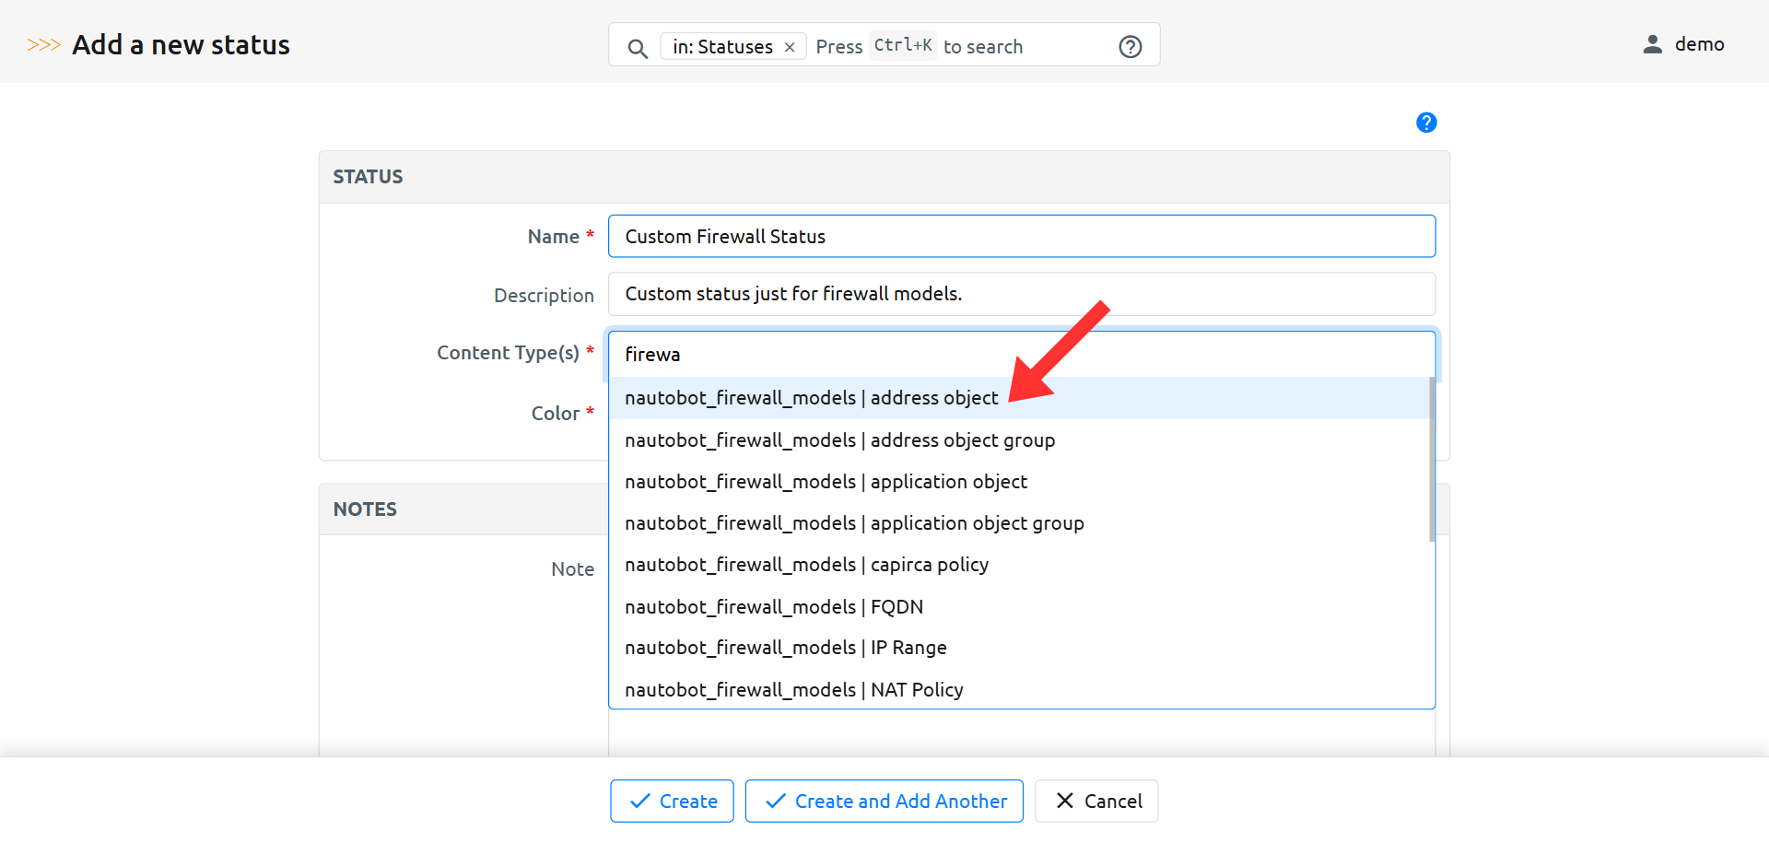
Task: Click the Create button
Action: [672, 802]
